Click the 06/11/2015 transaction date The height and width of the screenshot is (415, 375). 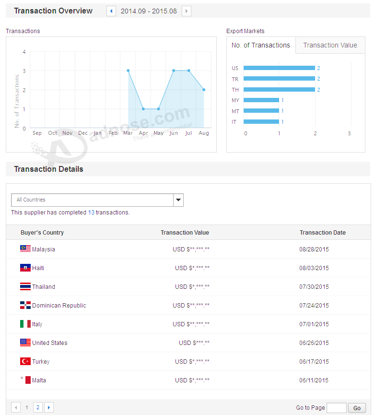(314, 380)
